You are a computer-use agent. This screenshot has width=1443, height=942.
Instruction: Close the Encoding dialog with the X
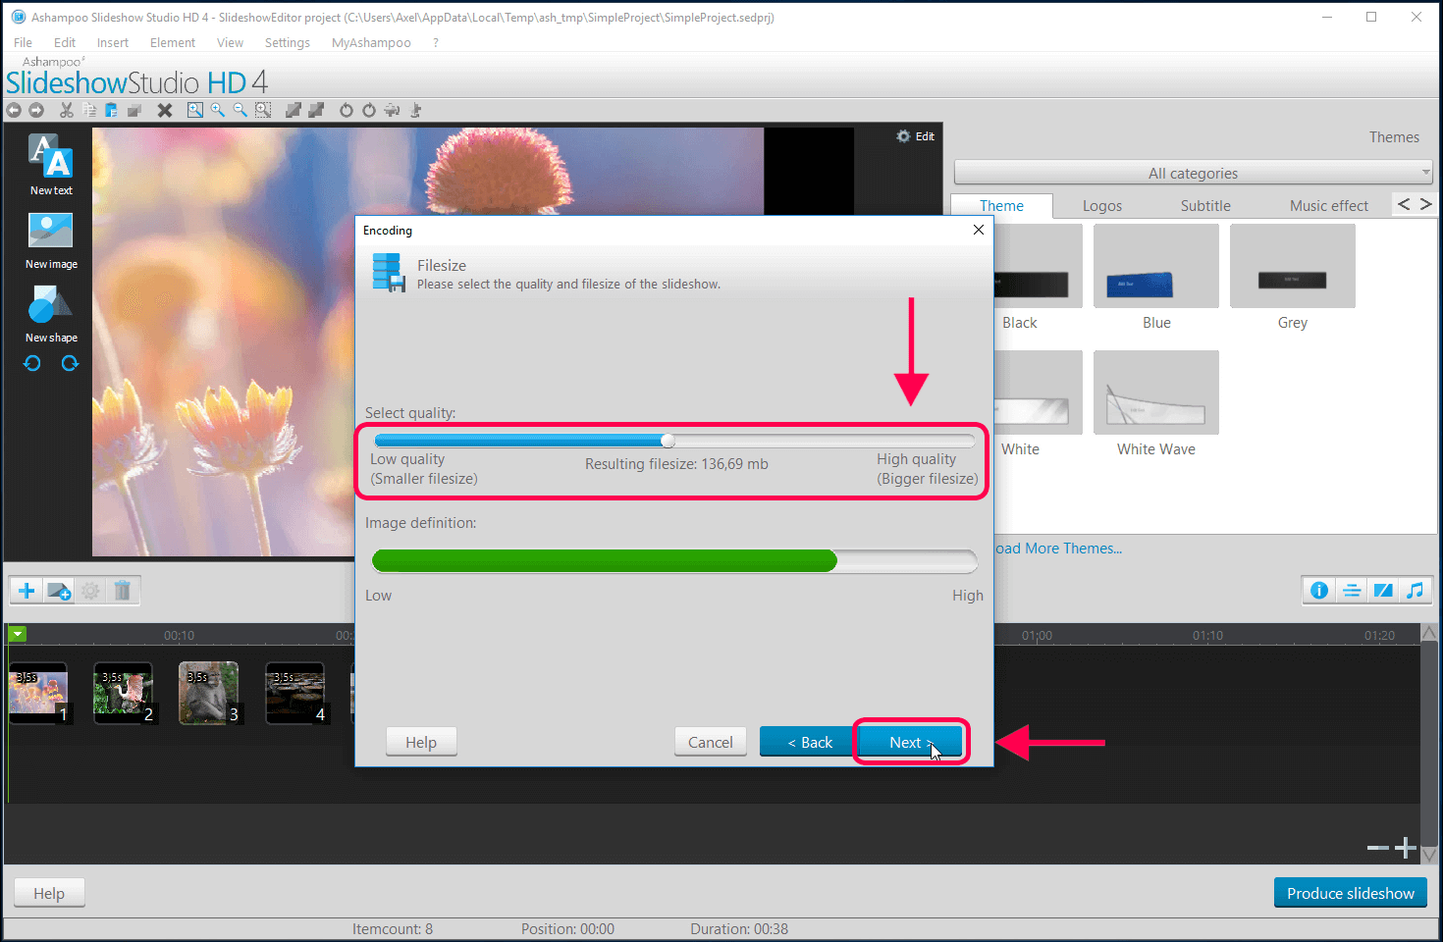pos(978,230)
